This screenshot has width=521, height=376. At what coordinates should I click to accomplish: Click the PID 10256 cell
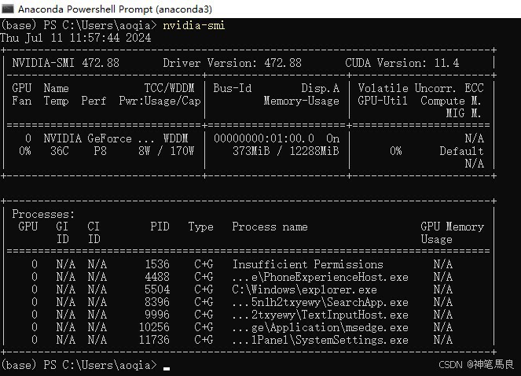pos(154,327)
